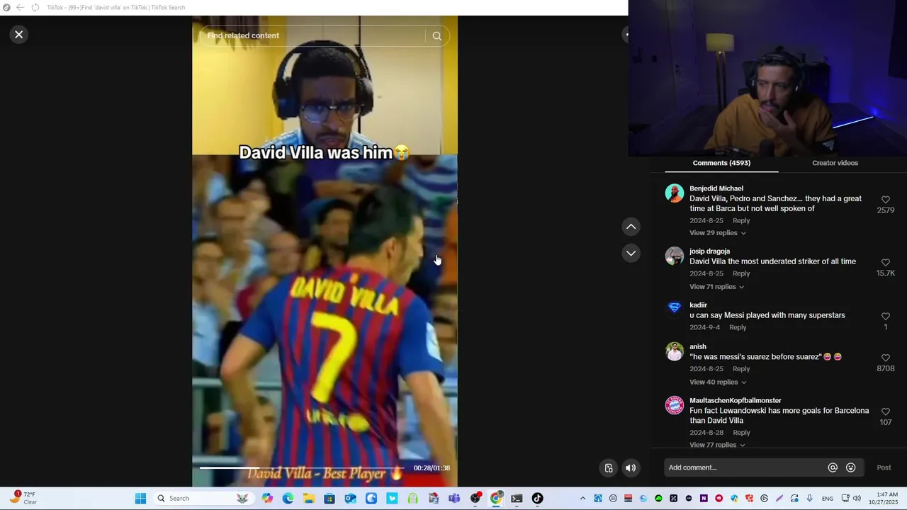Open Benjedid Michael's profile avatar

coord(675,193)
